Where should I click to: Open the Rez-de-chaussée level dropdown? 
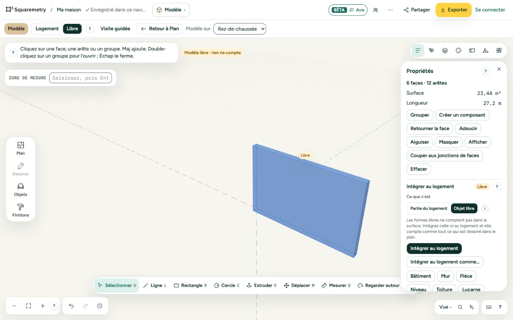240,29
